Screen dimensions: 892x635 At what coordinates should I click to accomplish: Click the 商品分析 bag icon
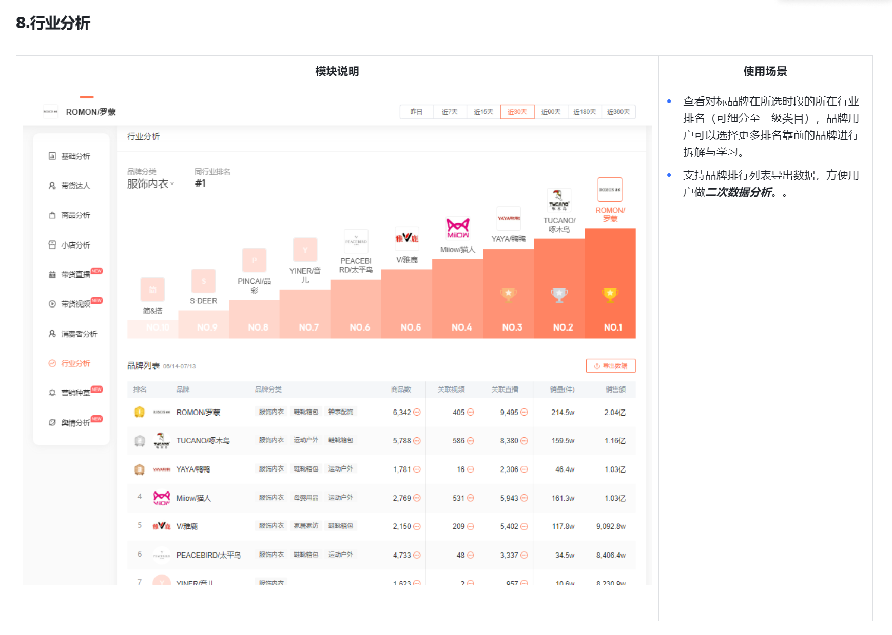pos(52,215)
